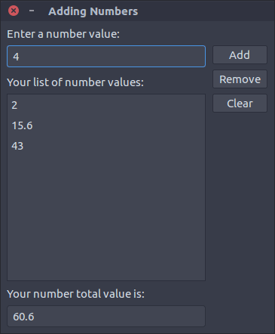
Task: Click the blank row just below the 43 entry
Action: pyautogui.click(x=106, y=166)
